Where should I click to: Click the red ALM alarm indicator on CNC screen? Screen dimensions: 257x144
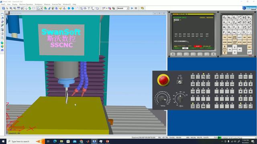point(198,46)
